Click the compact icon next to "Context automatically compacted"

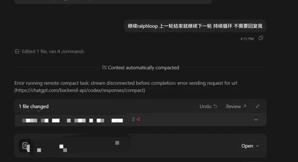[x=104, y=67]
